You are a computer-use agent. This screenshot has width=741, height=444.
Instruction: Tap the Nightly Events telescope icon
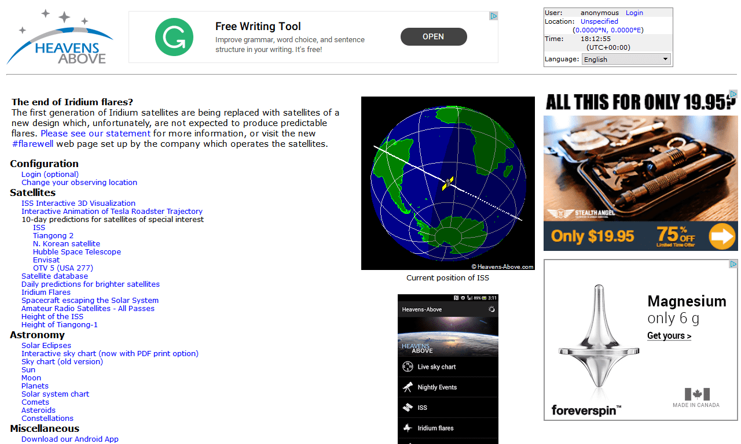coord(408,387)
